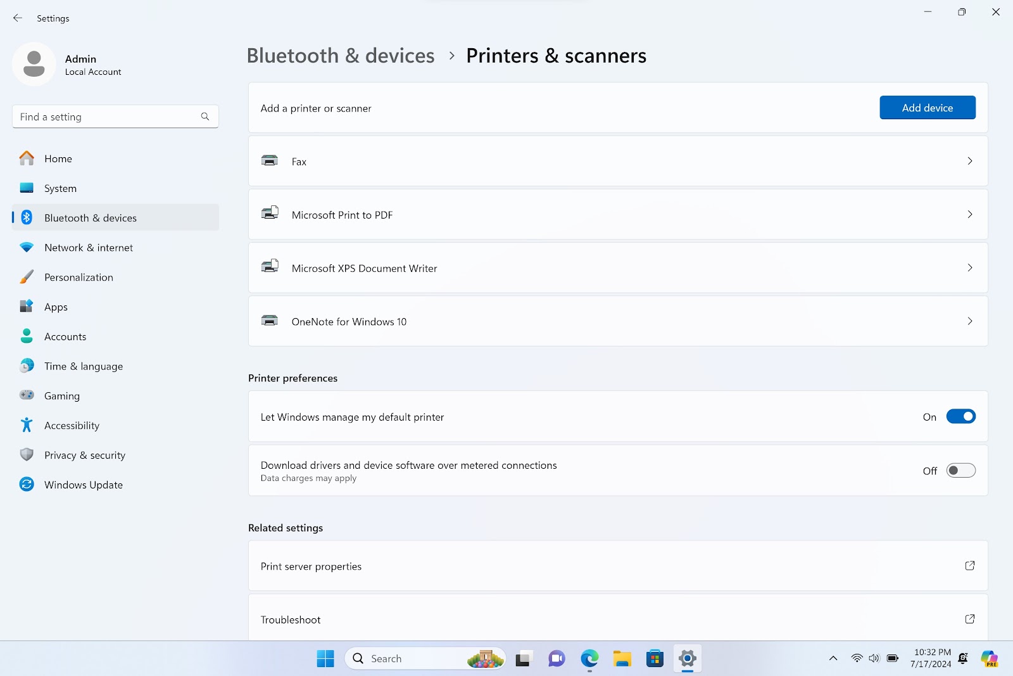Open clock and date in taskbar
This screenshot has width=1013, height=676.
(931, 659)
